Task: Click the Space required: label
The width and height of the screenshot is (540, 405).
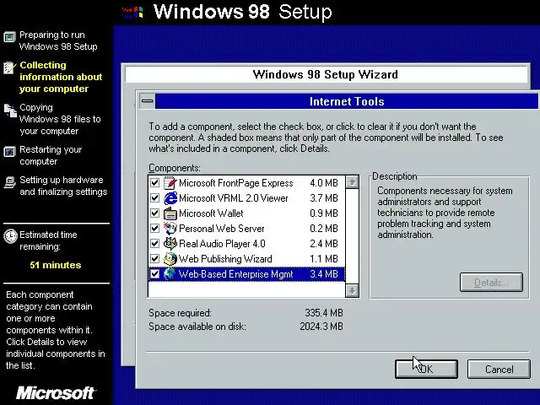Action: click(180, 313)
